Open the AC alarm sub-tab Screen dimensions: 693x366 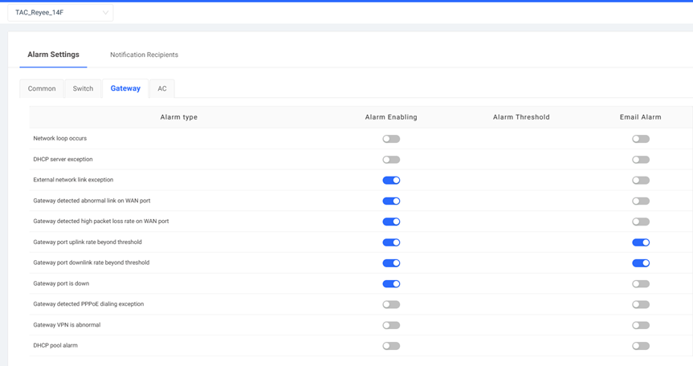pos(162,88)
